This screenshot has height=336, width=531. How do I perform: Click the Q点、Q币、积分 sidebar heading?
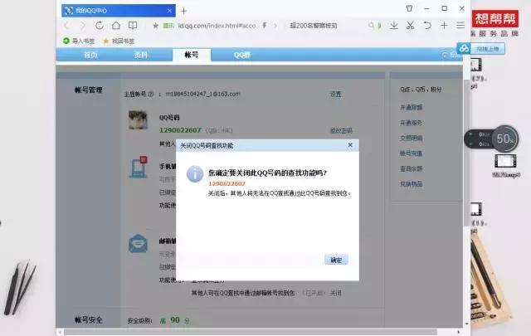(x=421, y=90)
